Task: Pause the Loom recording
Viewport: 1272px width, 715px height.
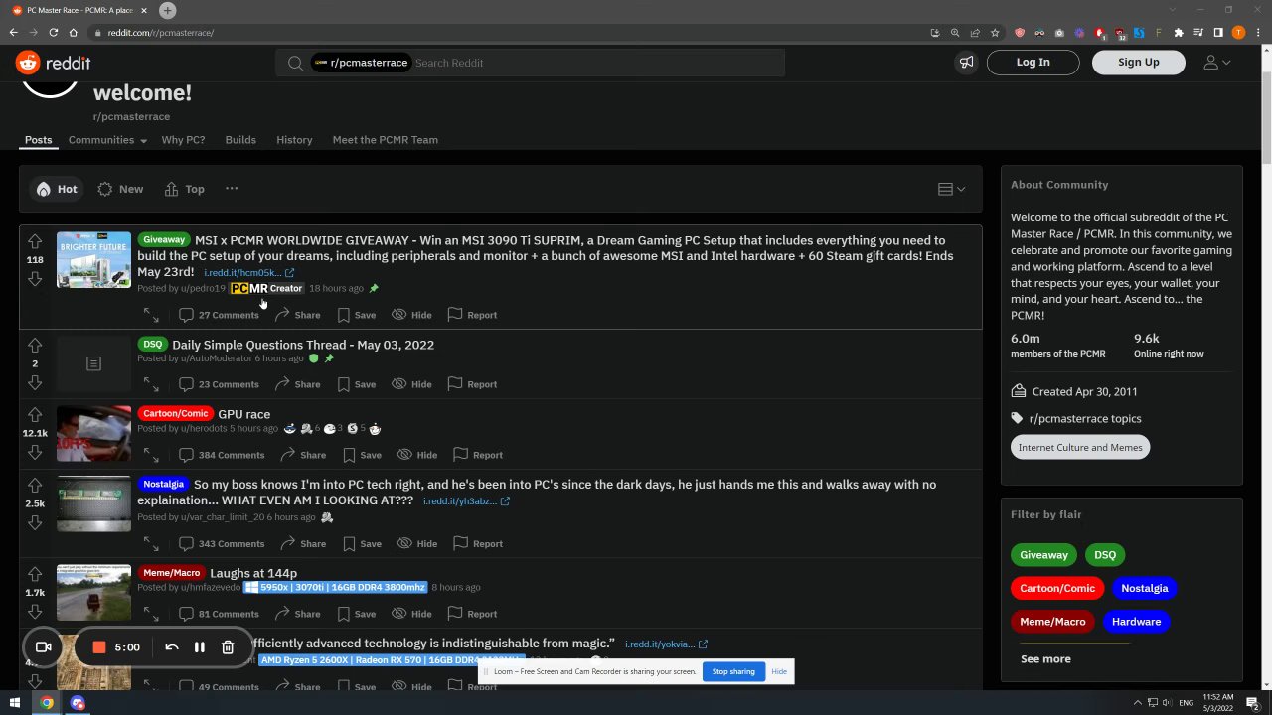Action: click(x=200, y=647)
